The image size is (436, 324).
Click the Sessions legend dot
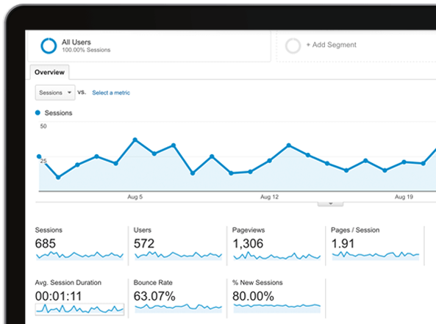(x=37, y=113)
